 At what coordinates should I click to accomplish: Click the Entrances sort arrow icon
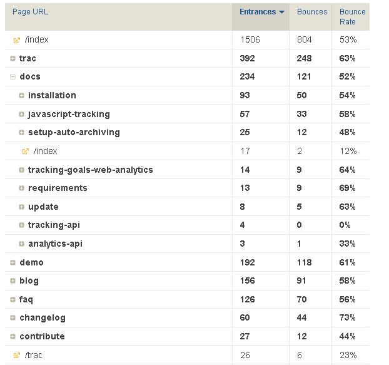(282, 12)
